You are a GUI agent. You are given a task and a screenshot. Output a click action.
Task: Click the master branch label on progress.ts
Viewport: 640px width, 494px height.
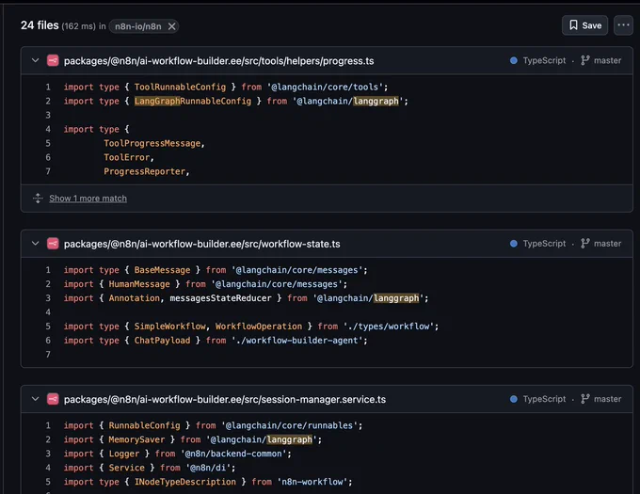pos(607,60)
